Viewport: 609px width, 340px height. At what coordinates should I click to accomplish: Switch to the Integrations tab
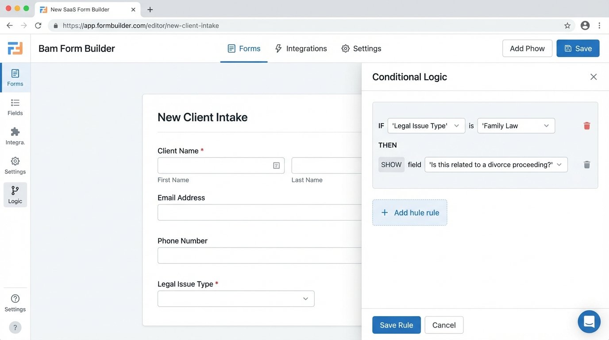[x=301, y=48]
